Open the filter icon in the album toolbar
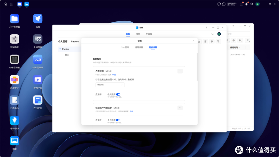This screenshot has height=157, width=279. click(218, 41)
